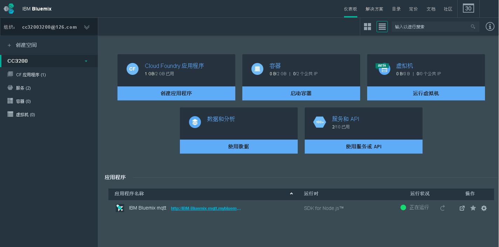Click the CF circle icon
The width and height of the screenshot is (499, 247).
pos(133,69)
